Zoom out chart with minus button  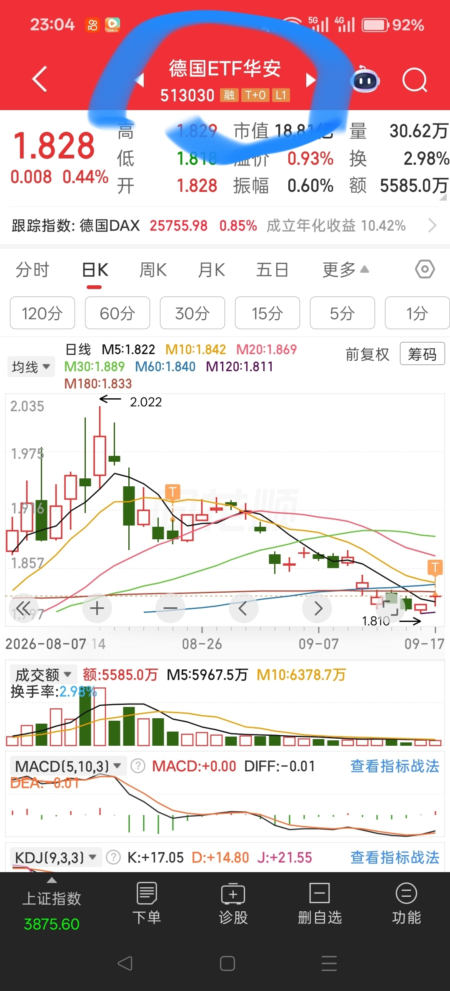170,608
